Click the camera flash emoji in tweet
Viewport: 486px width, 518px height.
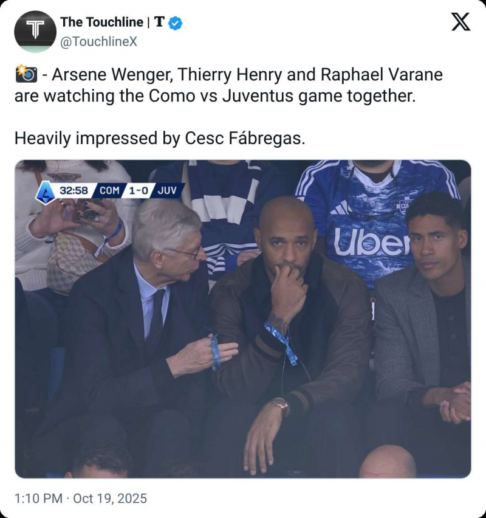26,75
